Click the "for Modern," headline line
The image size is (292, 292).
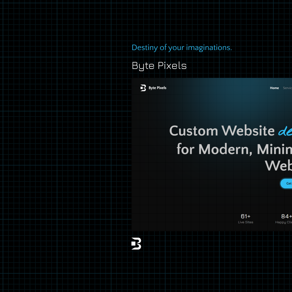click(x=214, y=149)
